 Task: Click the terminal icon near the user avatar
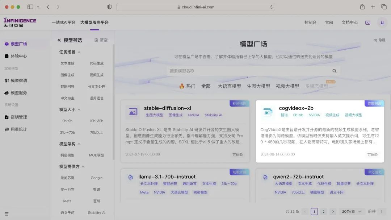[367, 22]
